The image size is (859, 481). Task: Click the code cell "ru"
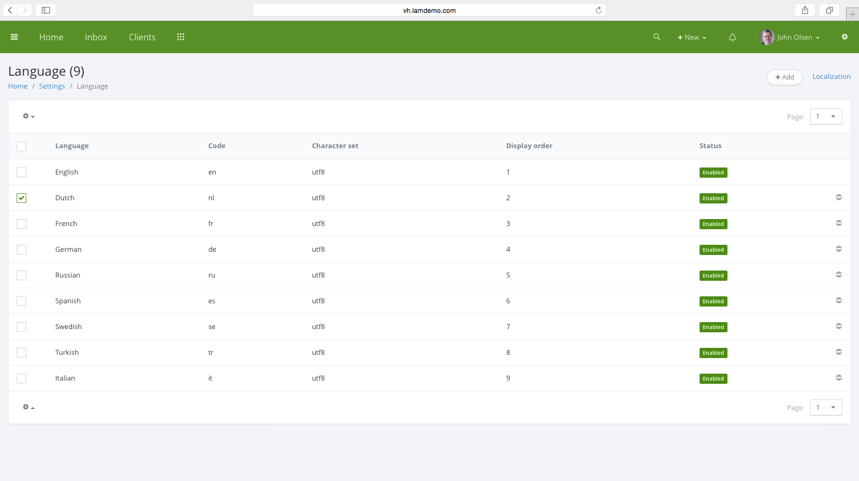click(x=212, y=275)
